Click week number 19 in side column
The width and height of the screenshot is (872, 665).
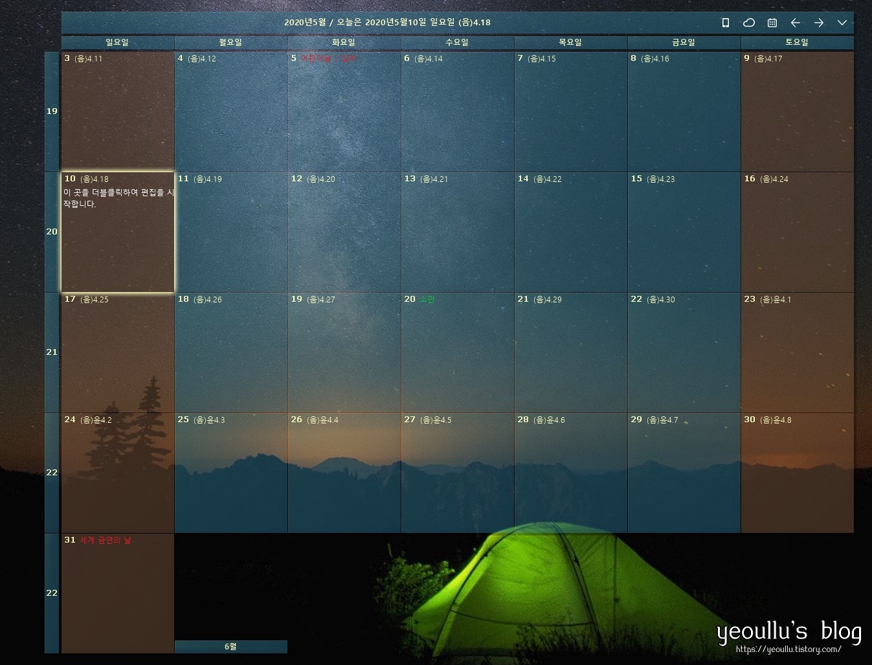(x=52, y=111)
